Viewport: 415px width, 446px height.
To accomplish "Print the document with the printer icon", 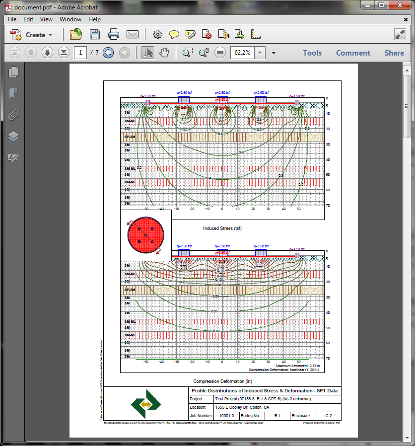I will [114, 35].
